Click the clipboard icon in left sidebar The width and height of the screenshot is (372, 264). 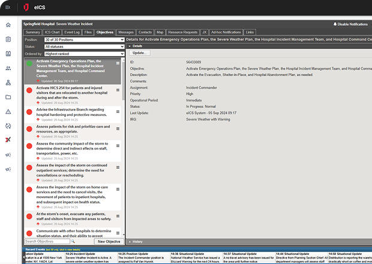coord(8,39)
